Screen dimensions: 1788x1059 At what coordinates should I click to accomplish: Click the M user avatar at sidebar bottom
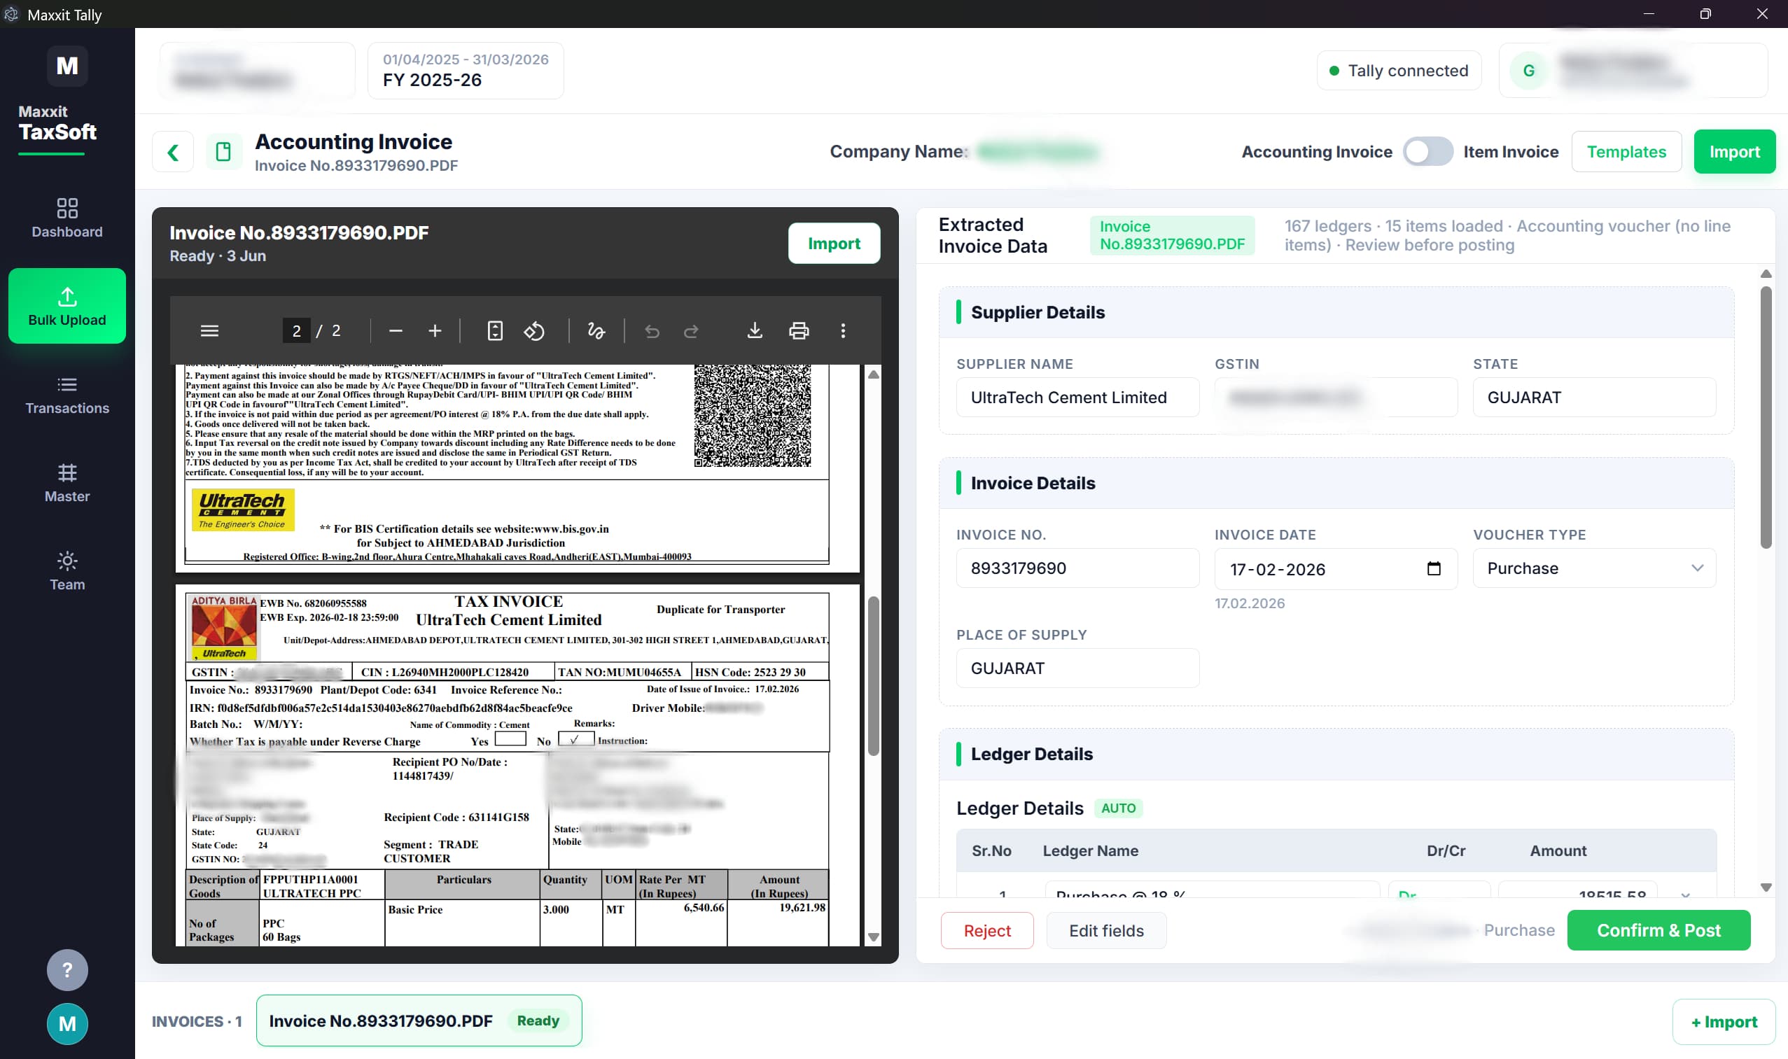coord(67,1023)
